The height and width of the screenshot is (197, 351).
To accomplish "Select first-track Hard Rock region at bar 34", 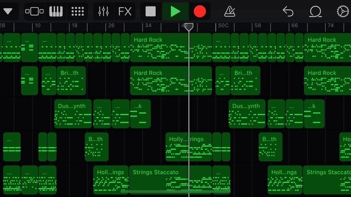I will (171, 48).
